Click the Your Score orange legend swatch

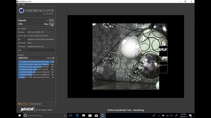pyautogui.click(x=19, y=104)
